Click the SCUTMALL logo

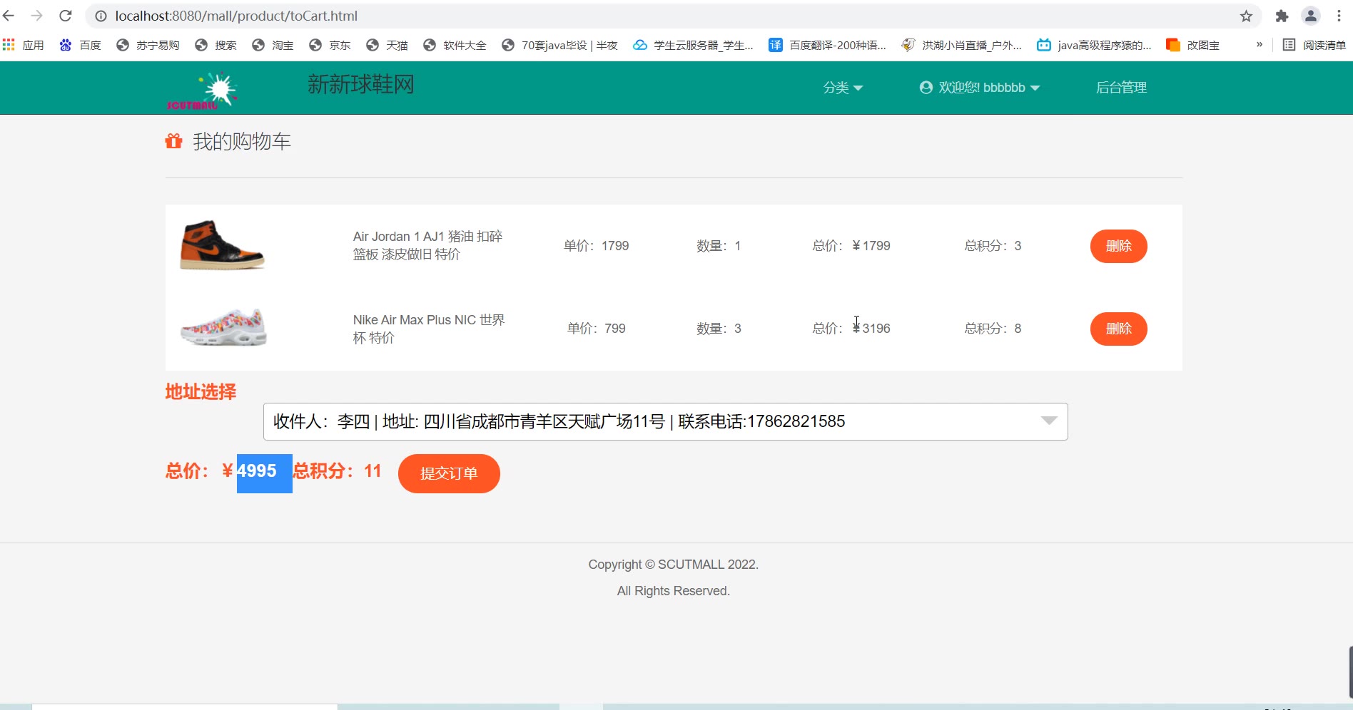pos(202,90)
